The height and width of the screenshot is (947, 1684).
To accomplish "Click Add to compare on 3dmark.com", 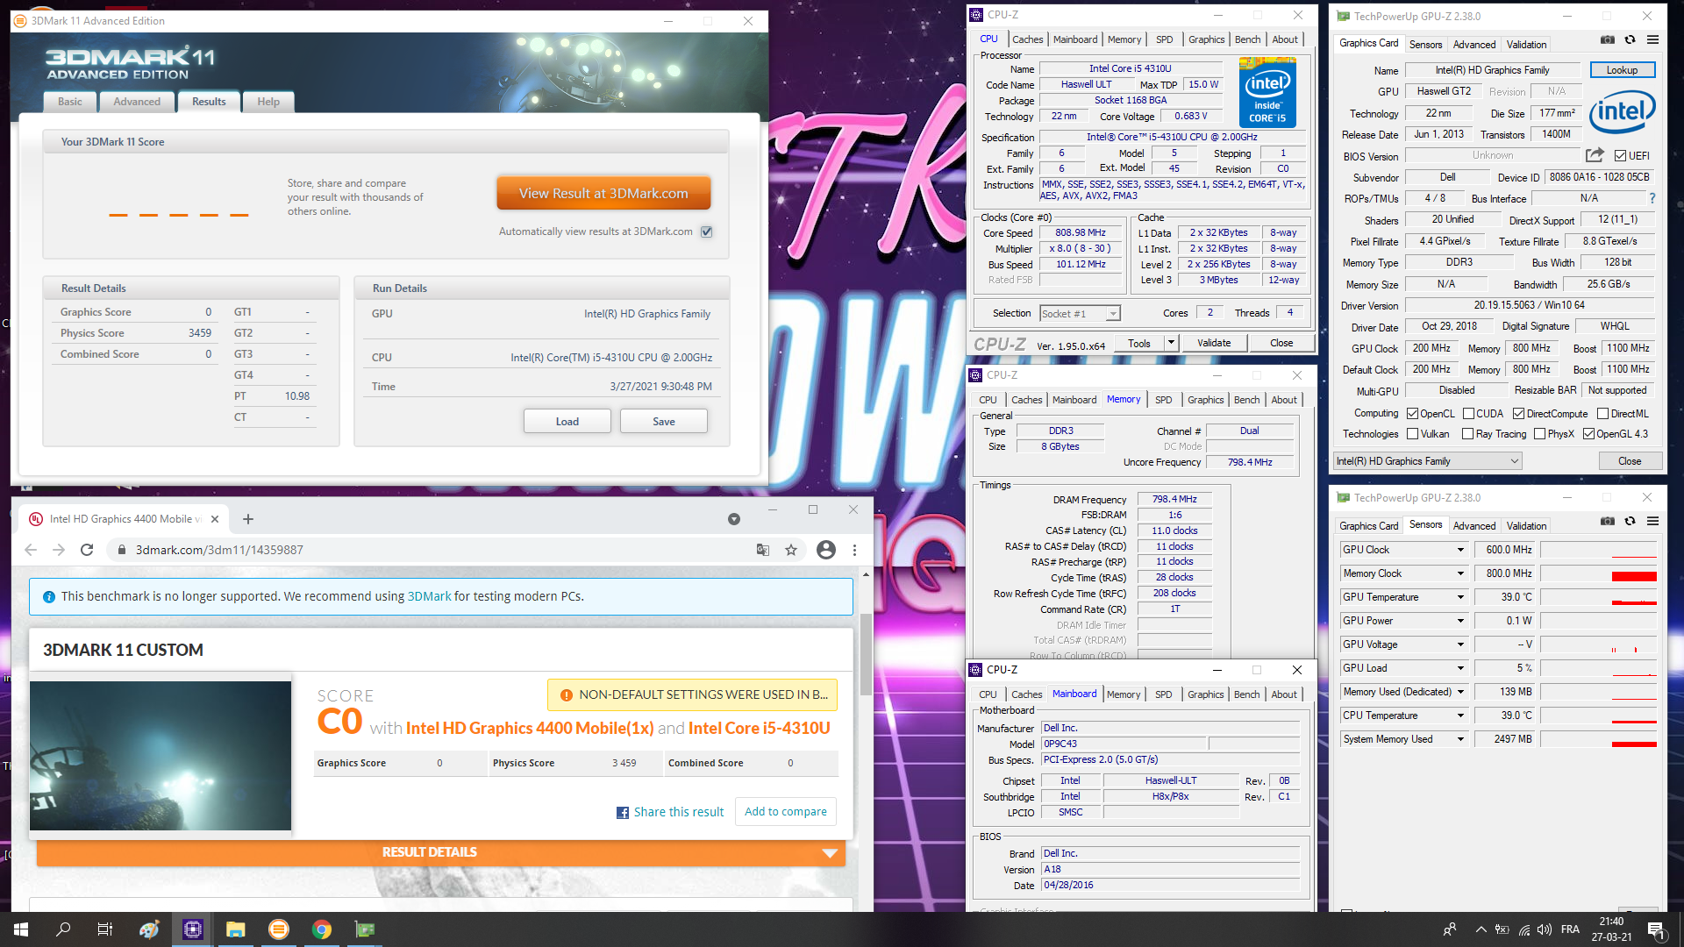I will (786, 812).
